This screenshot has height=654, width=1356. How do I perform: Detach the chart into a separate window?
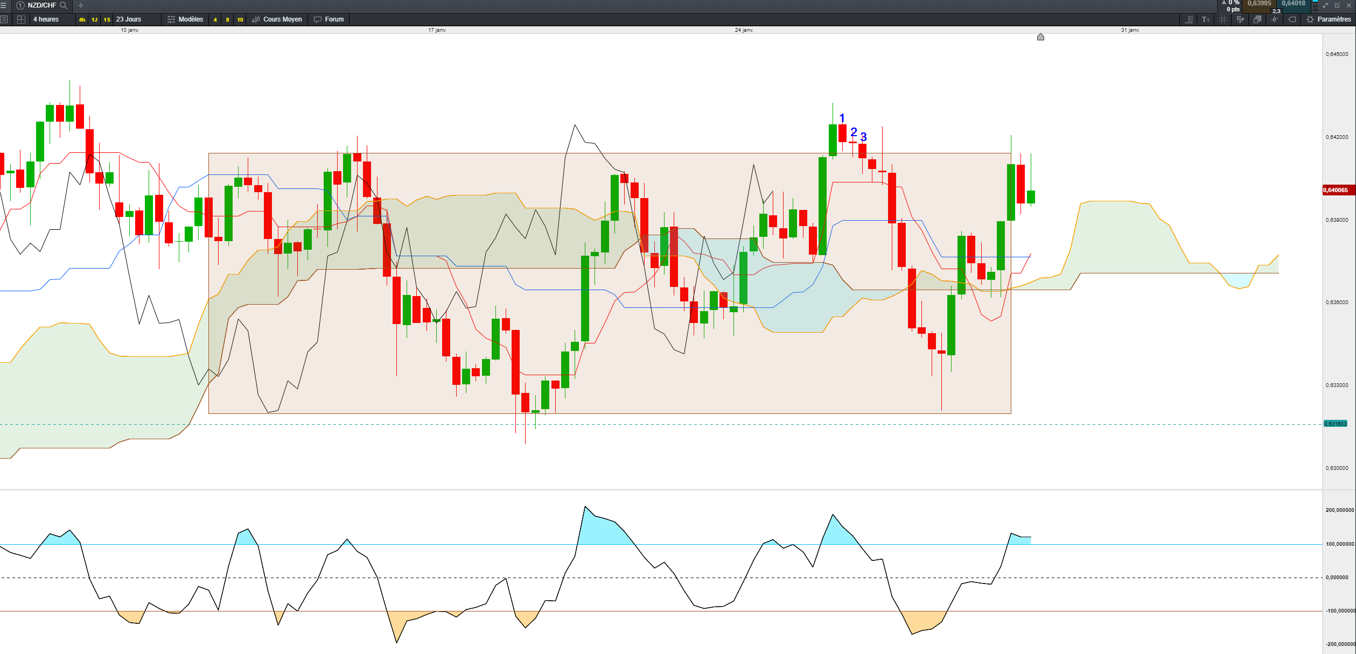1337,5
